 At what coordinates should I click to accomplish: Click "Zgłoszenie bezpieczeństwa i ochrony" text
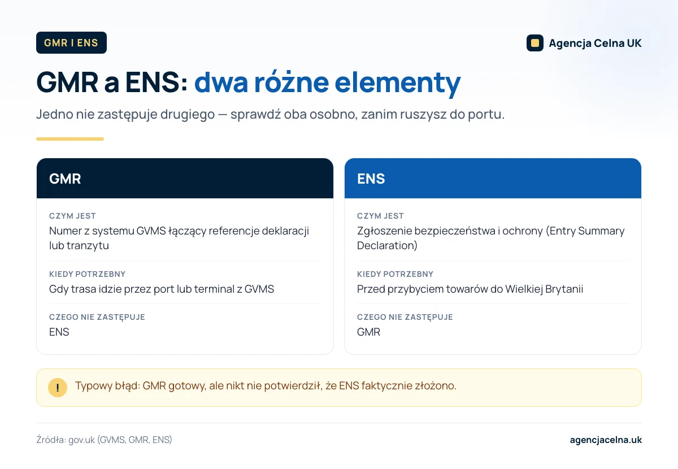click(450, 231)
